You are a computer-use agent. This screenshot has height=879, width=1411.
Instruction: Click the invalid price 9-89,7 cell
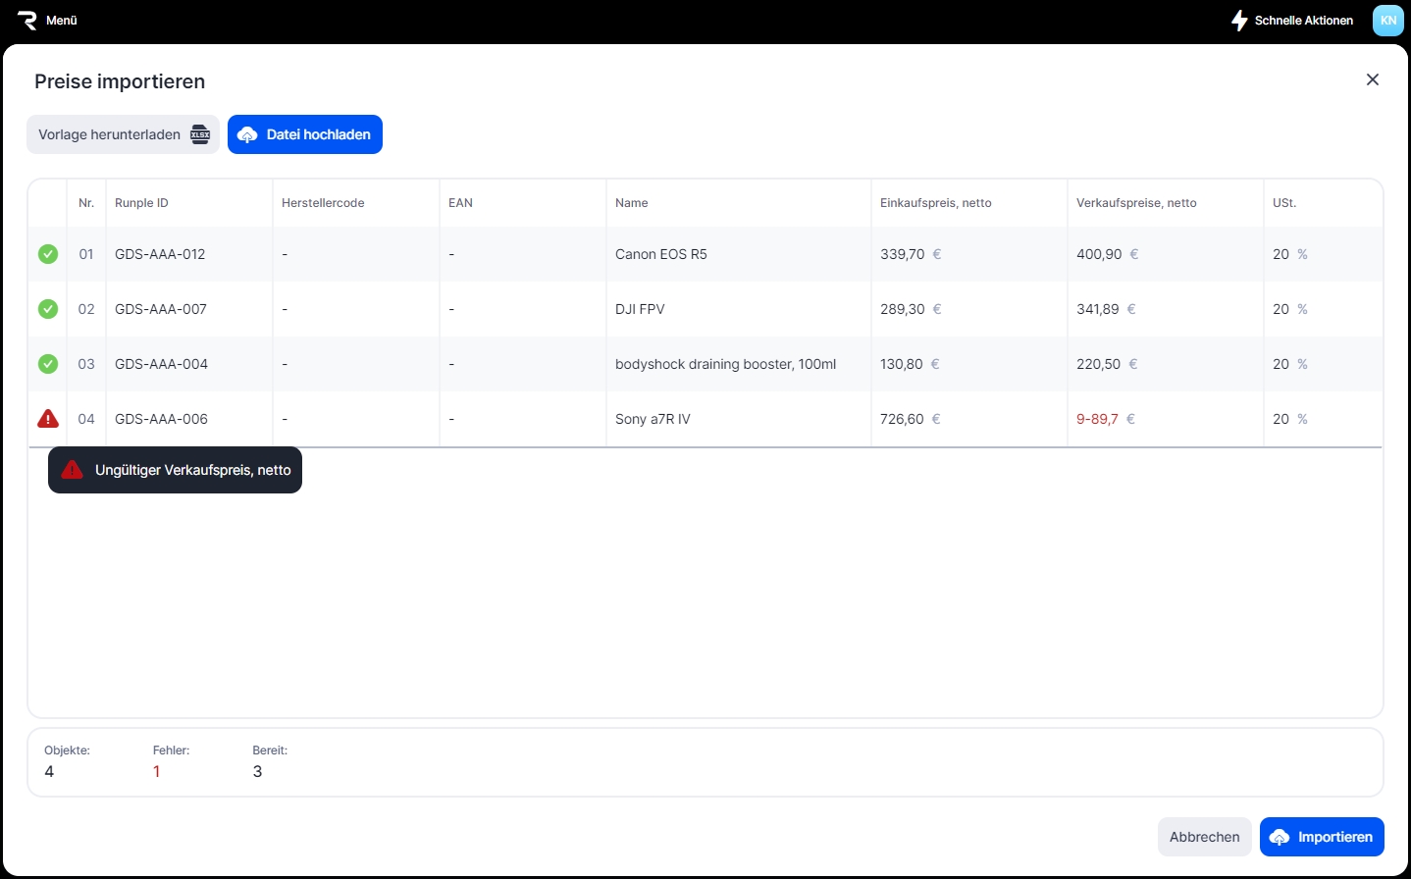1097,419
